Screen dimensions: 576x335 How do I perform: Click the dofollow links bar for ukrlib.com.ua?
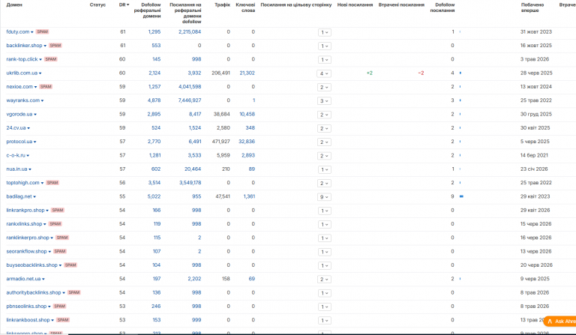[x=460, y=73]
